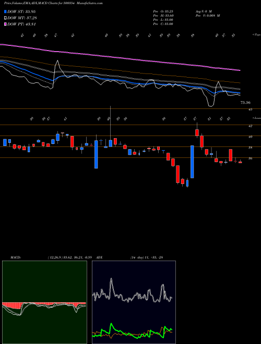
Task: Click the magenta DOW PT legend swatch
Action: 5,24
